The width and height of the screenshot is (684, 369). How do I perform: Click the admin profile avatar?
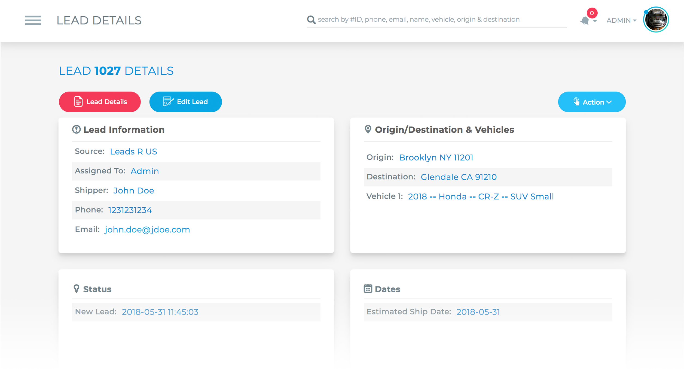(656, 20)
